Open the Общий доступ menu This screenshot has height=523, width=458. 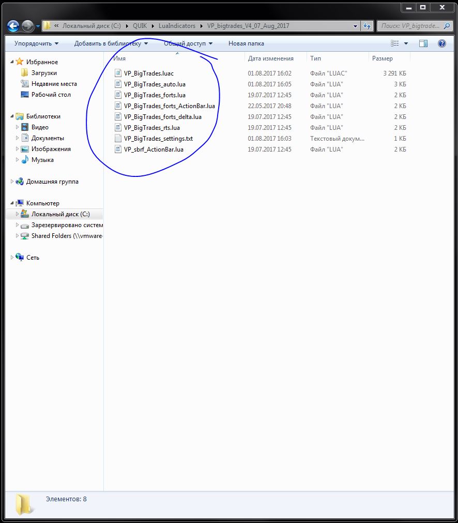click(x=188, y=43)
